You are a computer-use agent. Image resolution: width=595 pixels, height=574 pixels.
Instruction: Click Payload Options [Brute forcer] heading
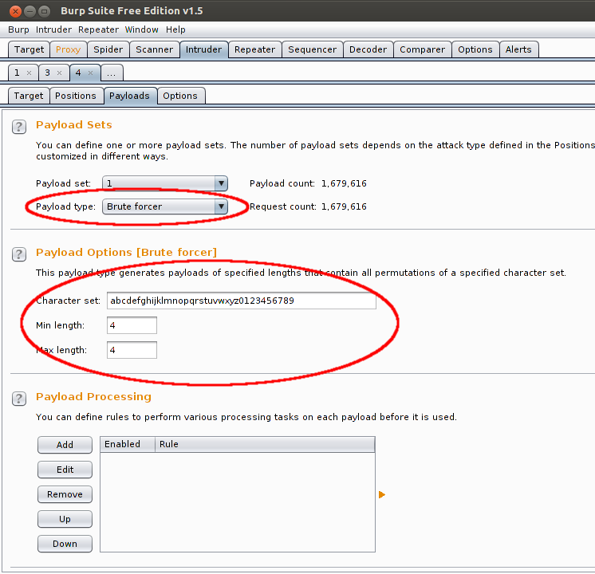point(126,252)
